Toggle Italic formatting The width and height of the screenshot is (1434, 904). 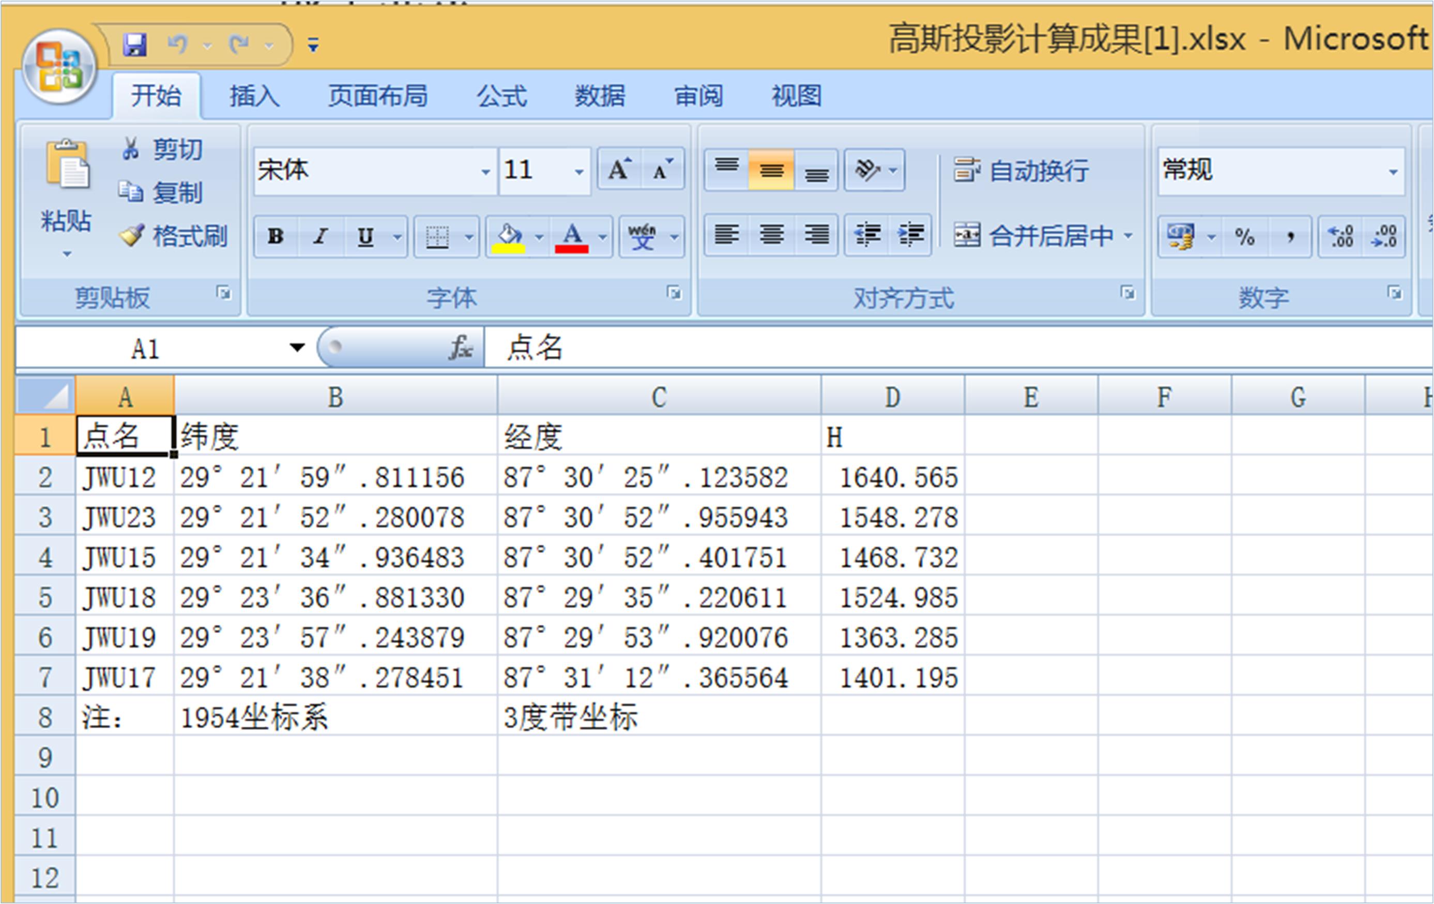321,236
